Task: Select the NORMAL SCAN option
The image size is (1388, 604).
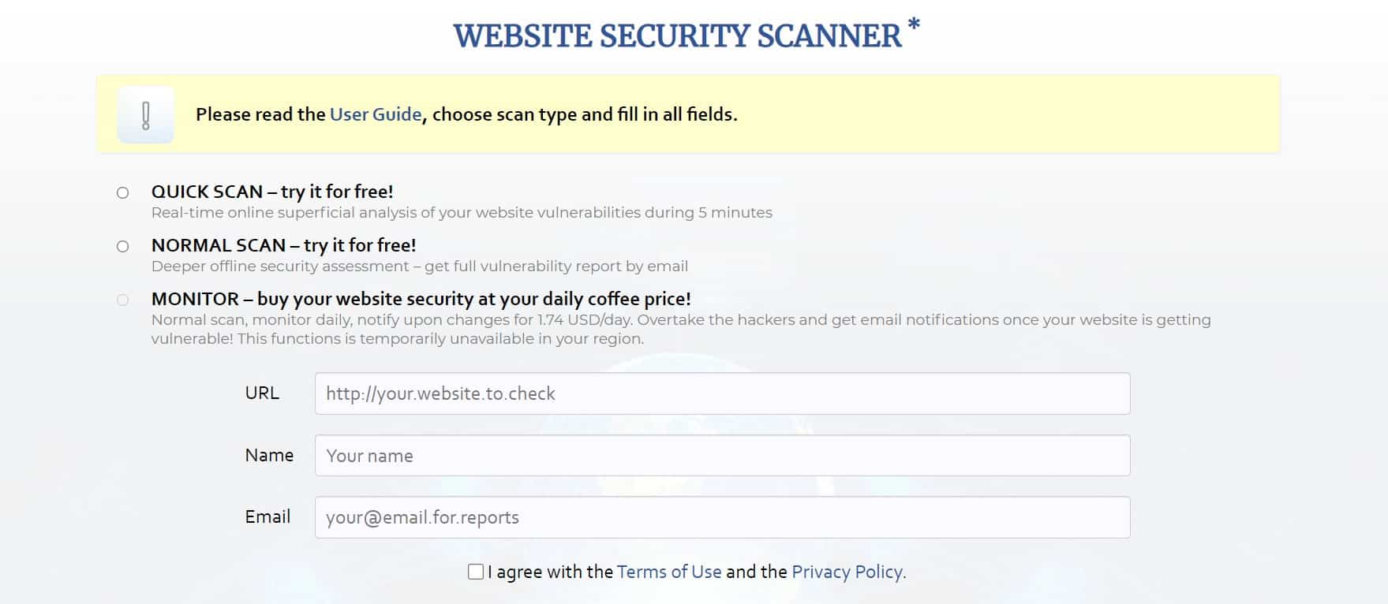Action: (122, 245)
